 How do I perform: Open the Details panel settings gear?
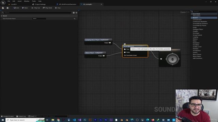click(76, 13)
